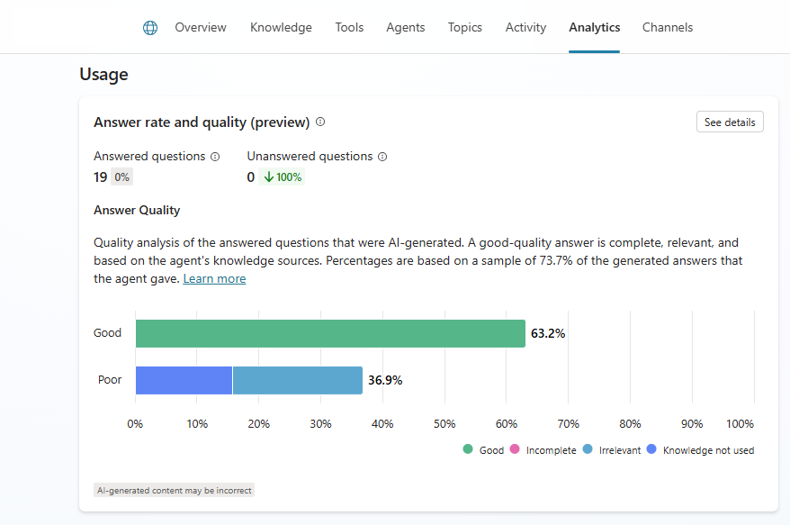The width and height of the screenshot is (790, 525).
Task: Click the Irrelevant segment of Poor bar
Action: point(297,380)
